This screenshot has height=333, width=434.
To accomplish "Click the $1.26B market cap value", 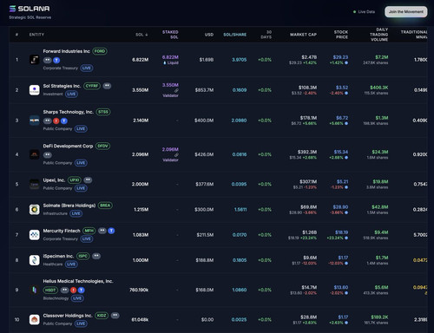I will 310,232.
